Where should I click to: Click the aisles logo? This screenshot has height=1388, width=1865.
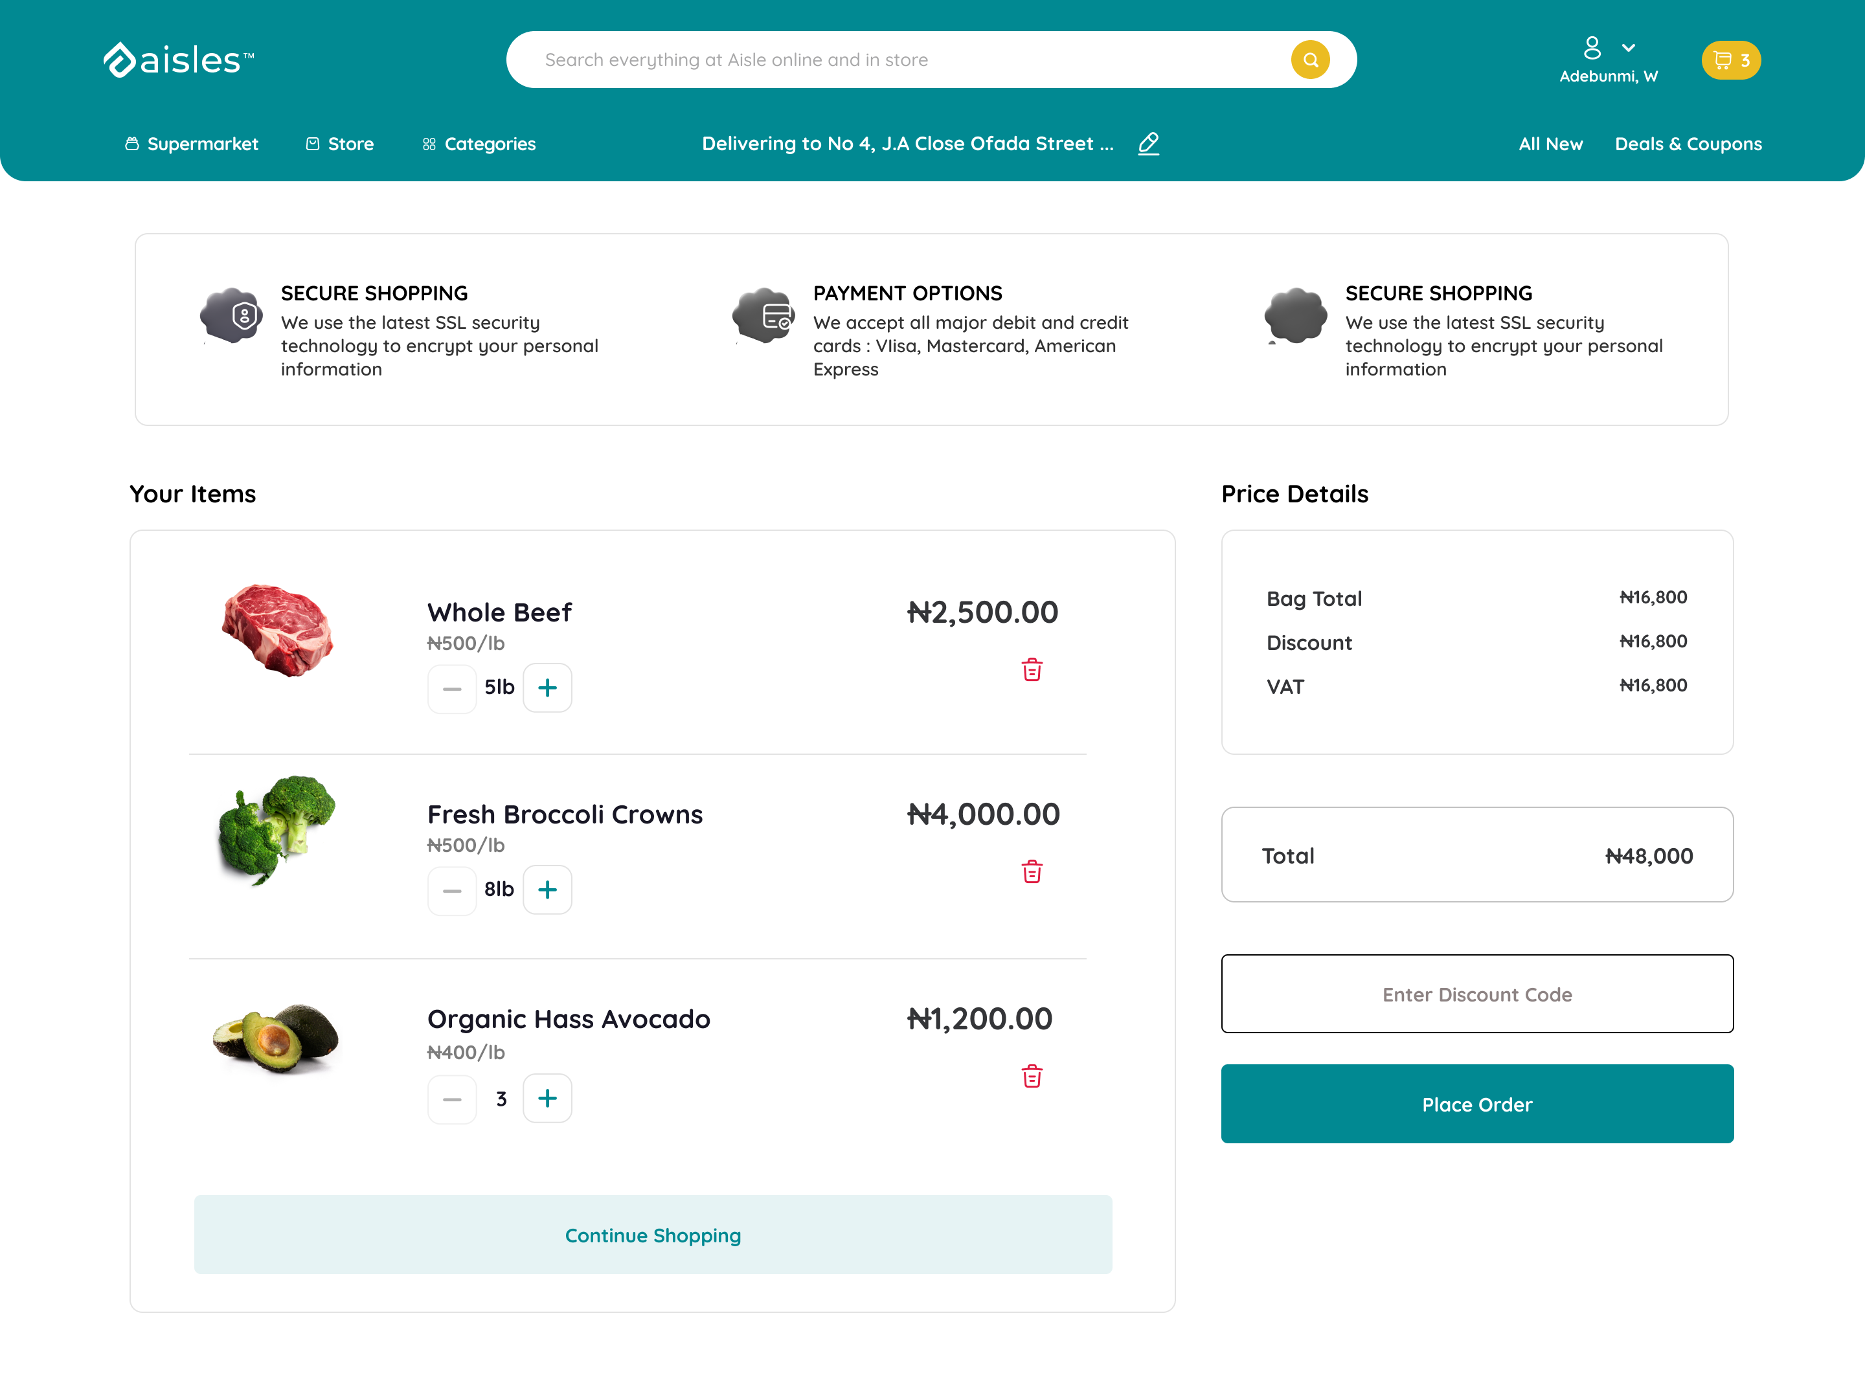tap(178, 60)
